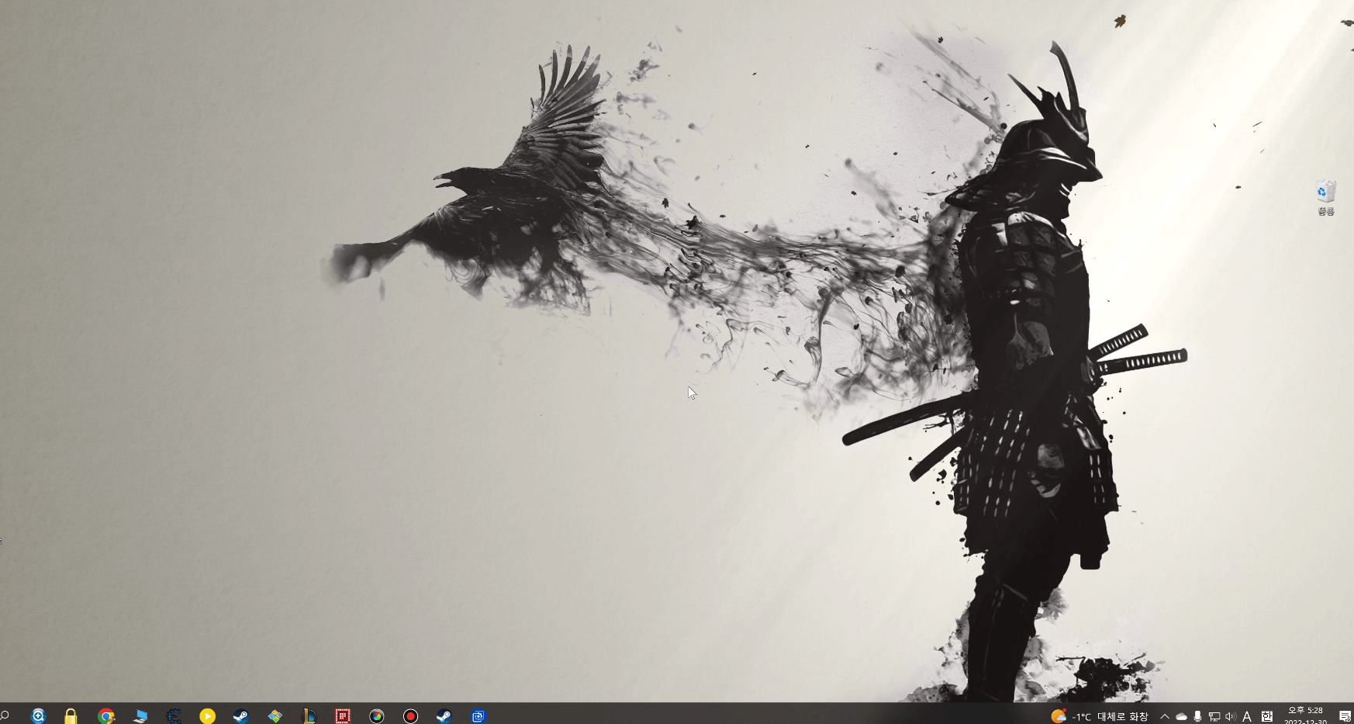1354x724 pixels.
Task: Open the red dotted square taskbar app
Action: coord(343,715)
